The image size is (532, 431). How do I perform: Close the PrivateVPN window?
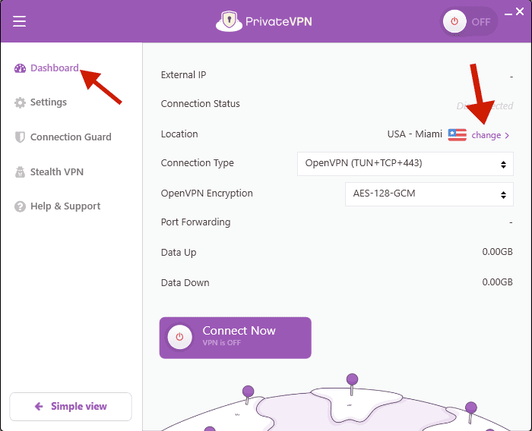(520, 11)
